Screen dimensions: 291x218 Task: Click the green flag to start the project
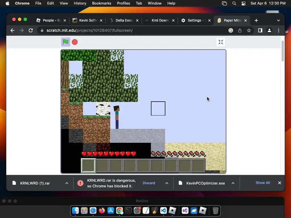click(x=66, y=42)
